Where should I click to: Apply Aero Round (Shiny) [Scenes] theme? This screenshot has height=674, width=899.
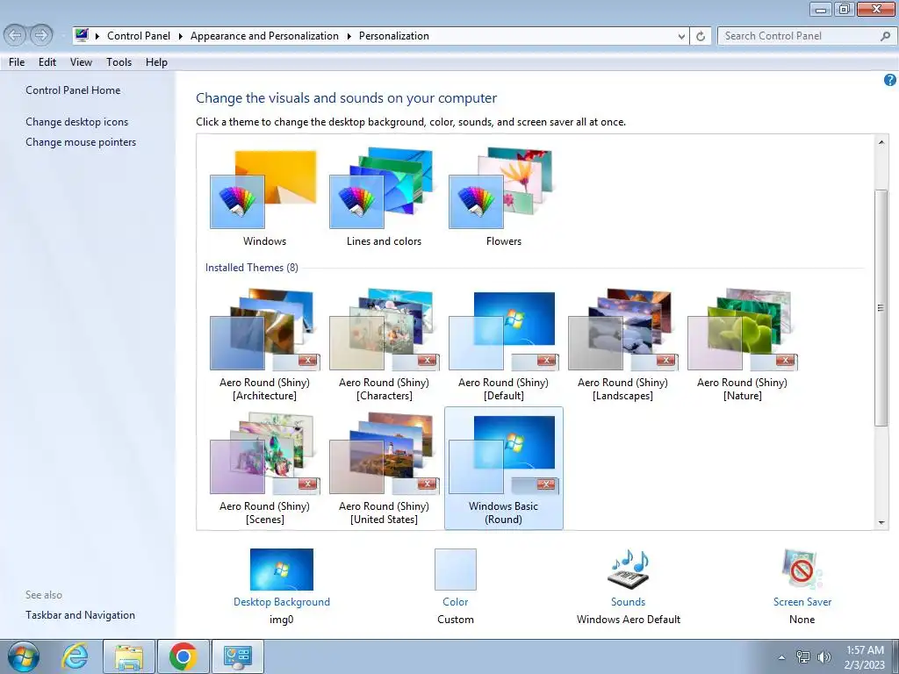[x=264, y=469]
